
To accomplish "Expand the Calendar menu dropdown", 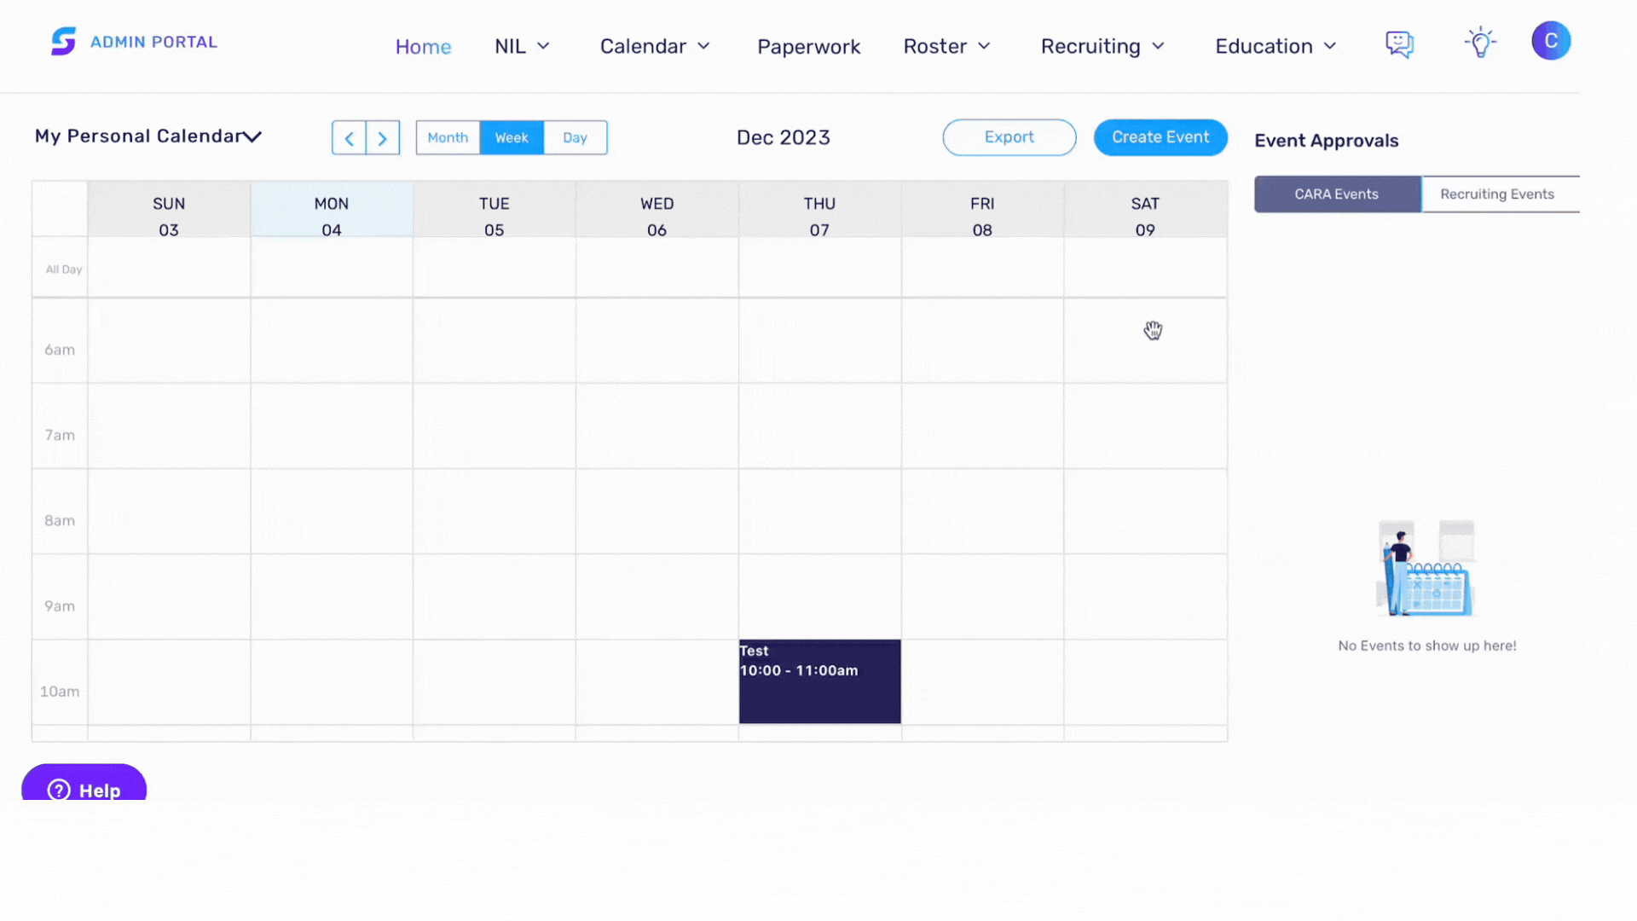I will coord(655,46).
